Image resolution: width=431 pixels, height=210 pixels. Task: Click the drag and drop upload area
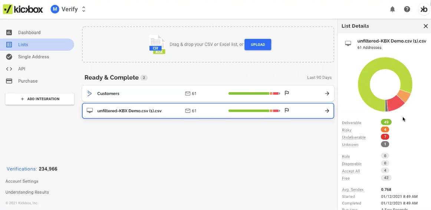click(208, 44)
